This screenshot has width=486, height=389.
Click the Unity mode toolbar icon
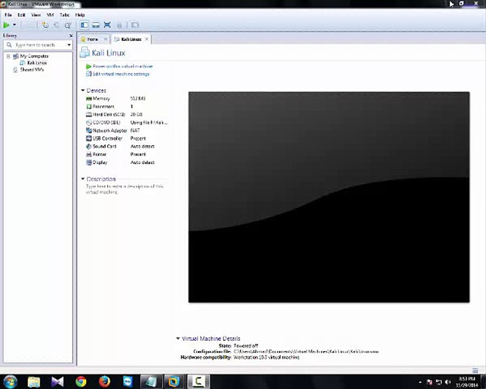tap(119, 25)
